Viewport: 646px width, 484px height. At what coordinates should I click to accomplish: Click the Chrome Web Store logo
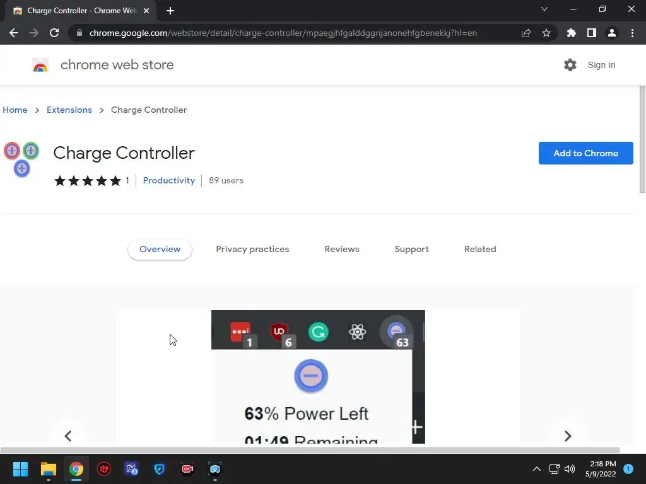click(40, 65)
